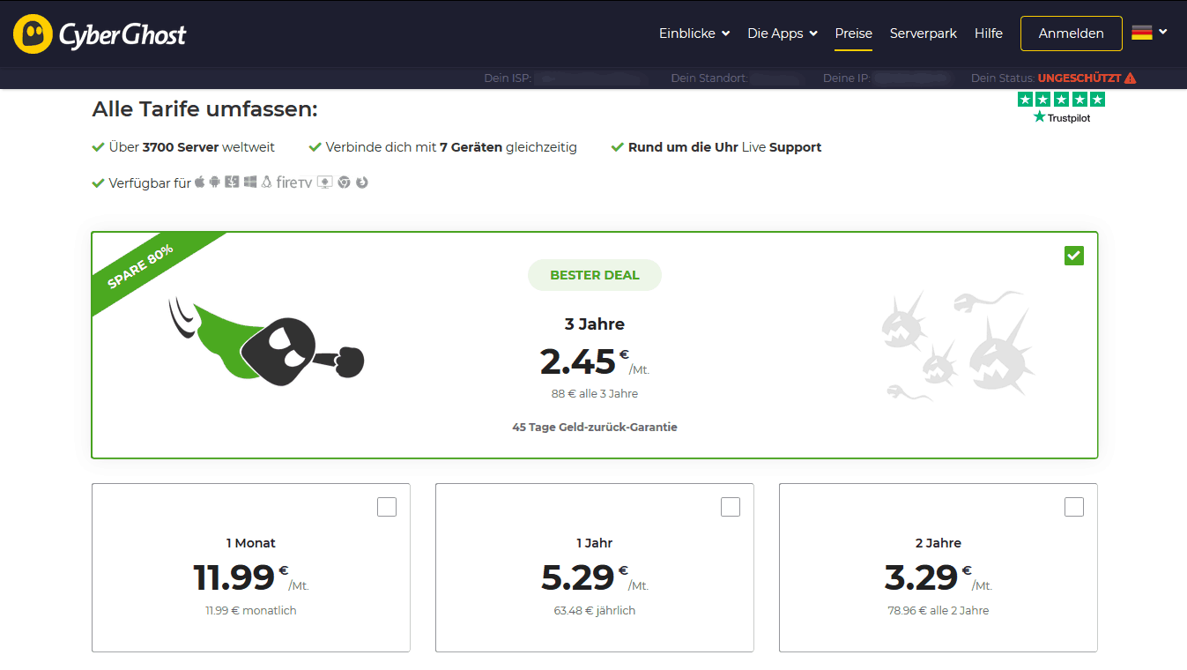Click the German flag icon
This screenshot has width=1187, height=670.
click(1142, 33)
